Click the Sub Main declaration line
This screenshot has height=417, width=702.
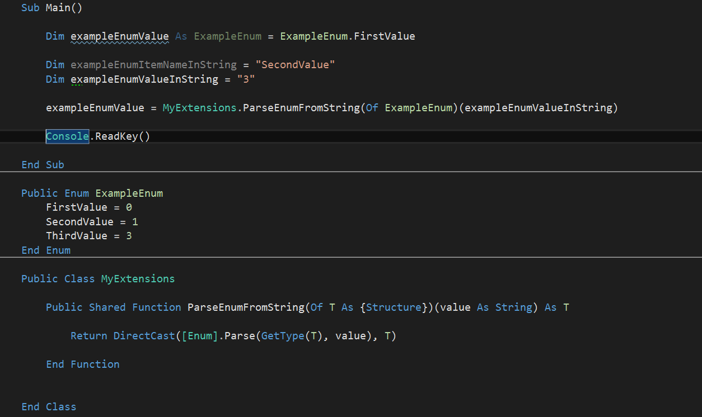[x=52, y=7]
